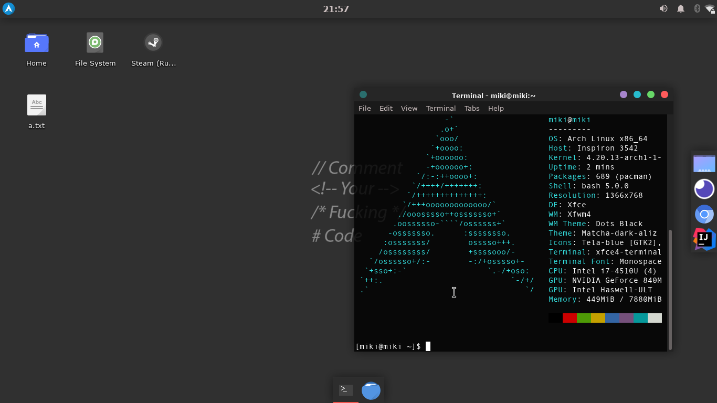Screen dimensions: 717x403
Task: Click the 'WM: Xfwm4' line
Action: pos(570,214)
